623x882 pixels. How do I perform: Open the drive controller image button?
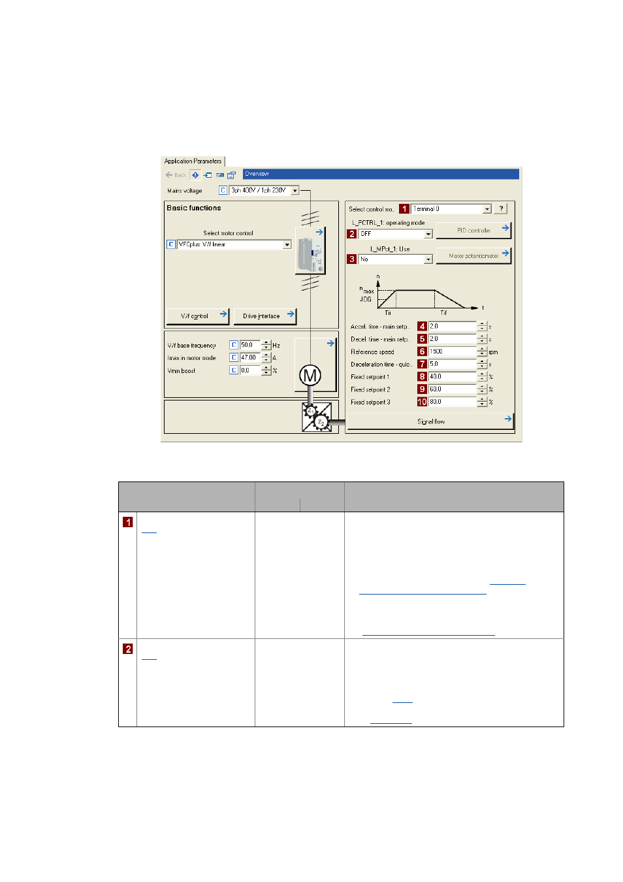pyautogui.click(x=310, y=250)
